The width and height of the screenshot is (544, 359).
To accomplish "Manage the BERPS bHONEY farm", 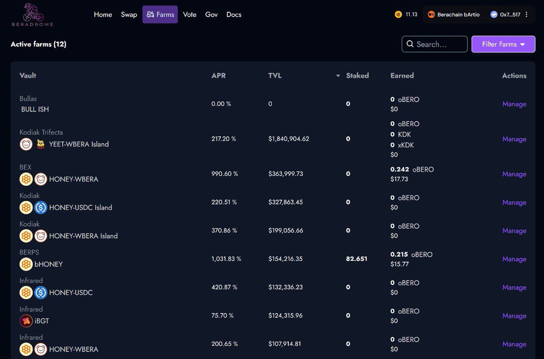I will coord(514,259).
